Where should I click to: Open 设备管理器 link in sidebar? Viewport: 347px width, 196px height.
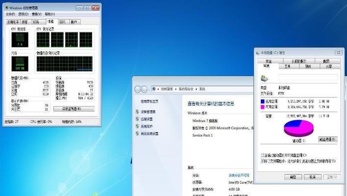click(148, 112)
